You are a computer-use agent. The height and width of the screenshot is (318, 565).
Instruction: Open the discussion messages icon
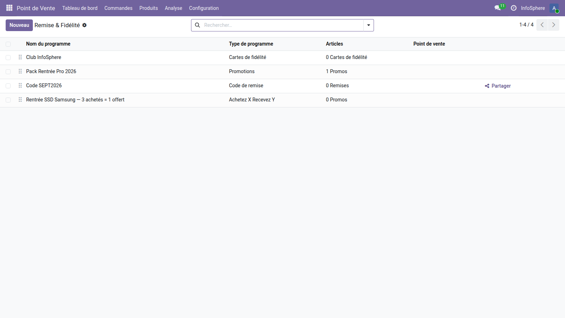(x=498, y=8)
